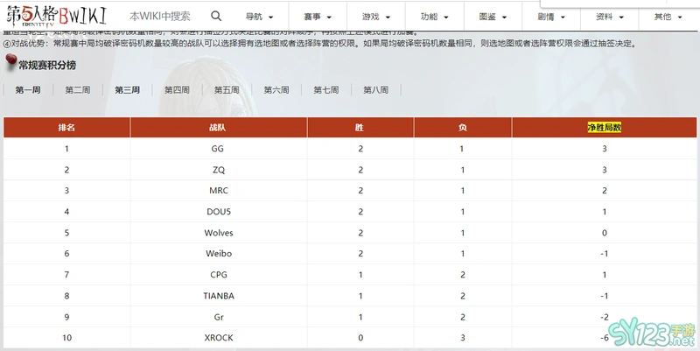Viewport: 700px width, 351px height.
Task: Expand the 赛事 dropdown menu
Action: pyautogui.click(x=318, y=17)
